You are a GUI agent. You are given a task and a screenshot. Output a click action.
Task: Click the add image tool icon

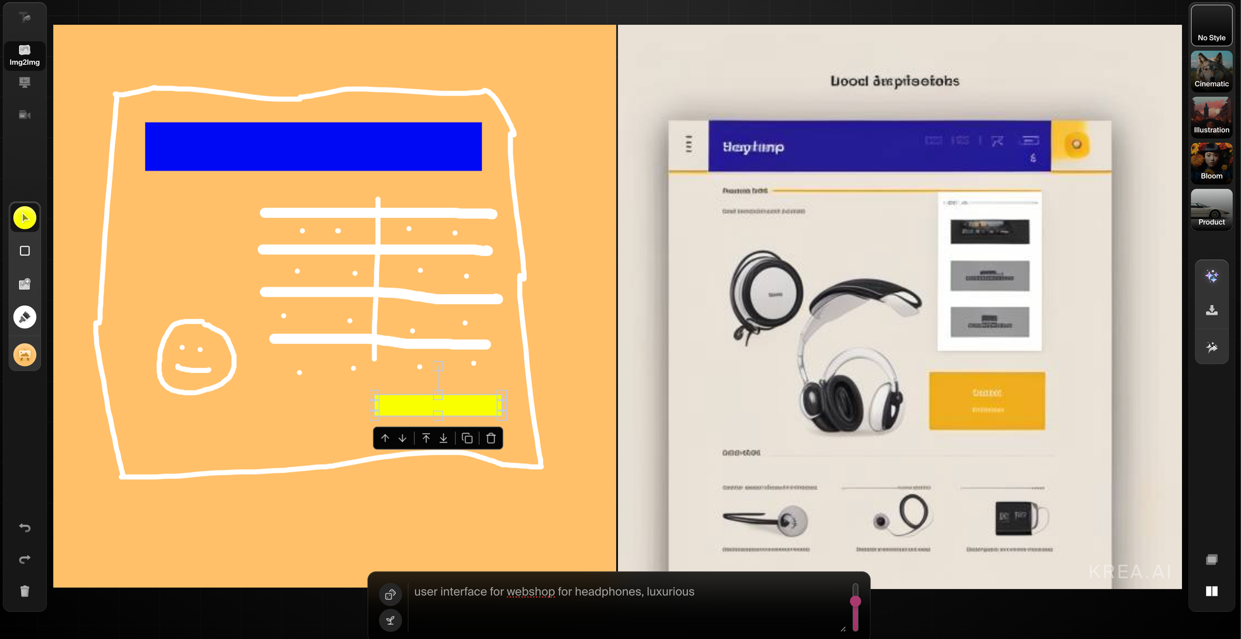coord(25,284)
